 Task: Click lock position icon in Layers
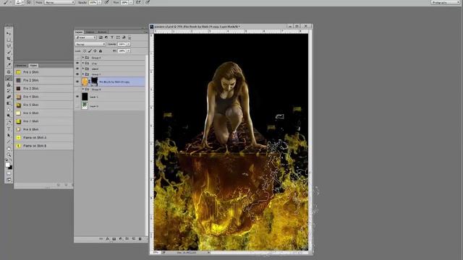click(95, 51)
